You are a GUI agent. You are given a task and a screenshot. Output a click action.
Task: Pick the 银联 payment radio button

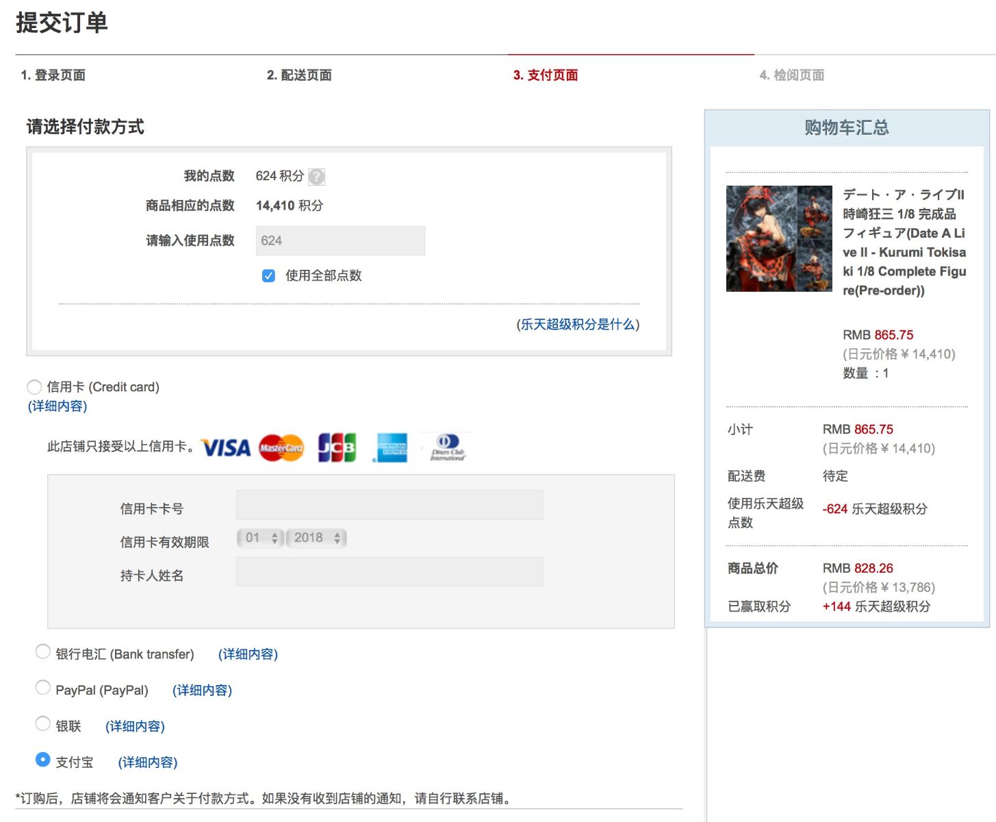click(42, 724)
